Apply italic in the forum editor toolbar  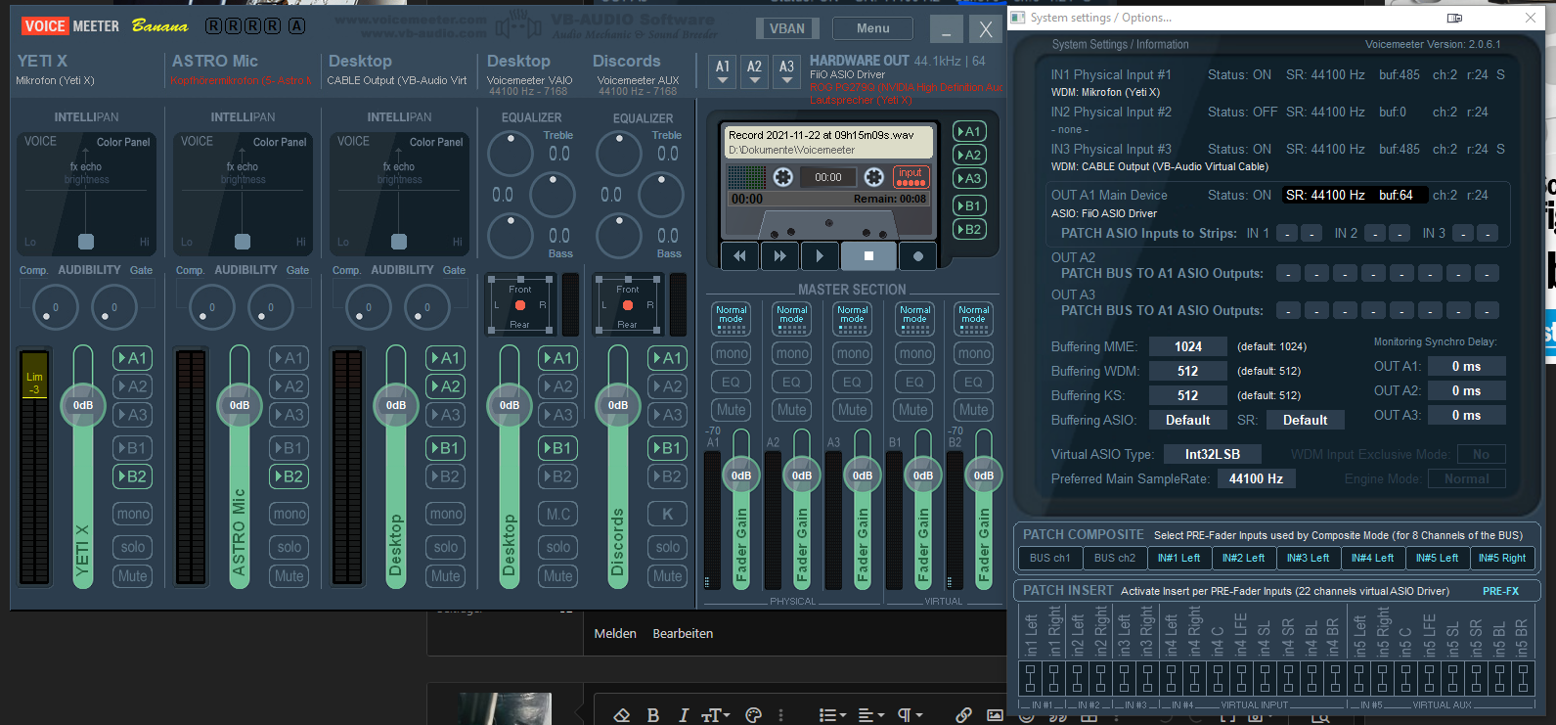(x=684, y=715)
